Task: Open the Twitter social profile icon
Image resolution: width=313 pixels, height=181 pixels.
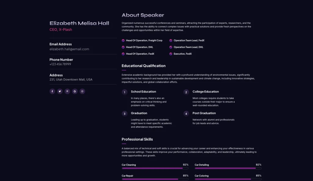Action: coord(60,91)
